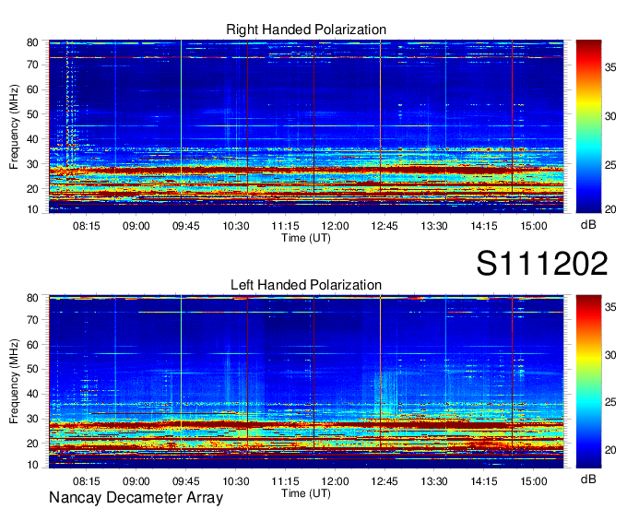Click 50 MHz tick on right-handed plot
Screen dimensions: 627x509
point(32,114)
